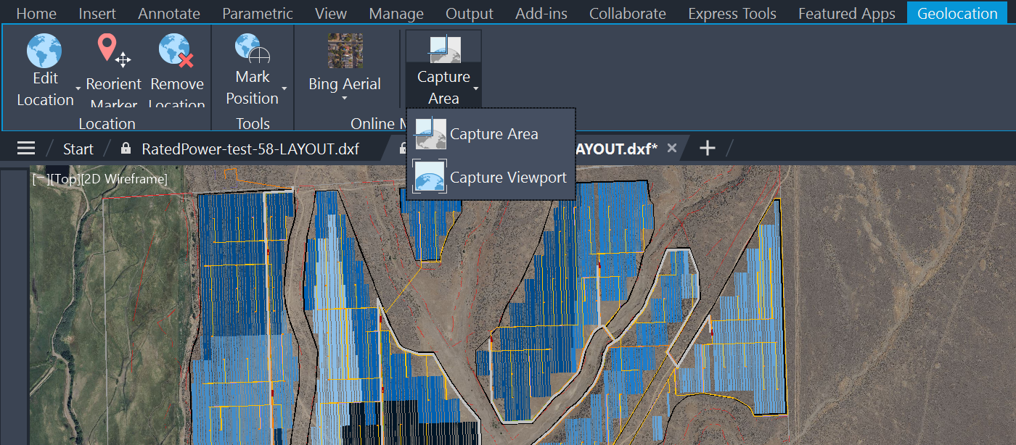1016x445 pixels.
Task: Open the Express Tools ribbon tab
Action: (x=732, y=12)
